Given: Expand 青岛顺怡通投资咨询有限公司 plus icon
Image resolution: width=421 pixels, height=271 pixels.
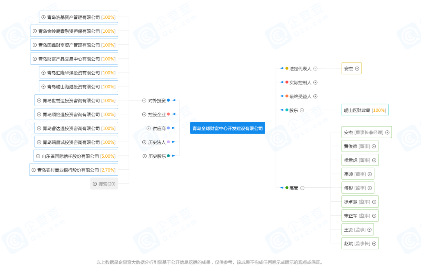Looking at the screenshot, I should [39, 114].
